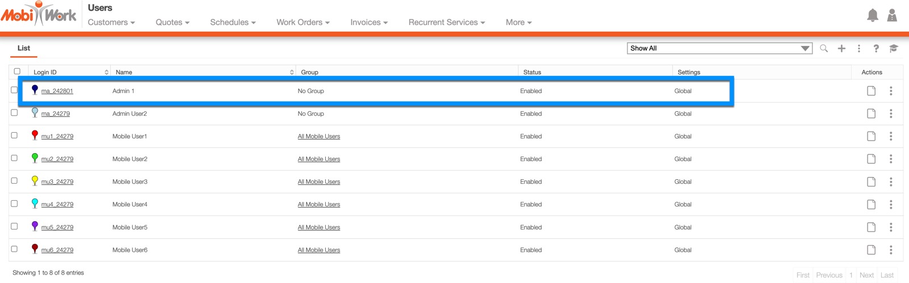Switch to the List tab
The width and height of the screenshot is (909, 283).
pos(24,48)
